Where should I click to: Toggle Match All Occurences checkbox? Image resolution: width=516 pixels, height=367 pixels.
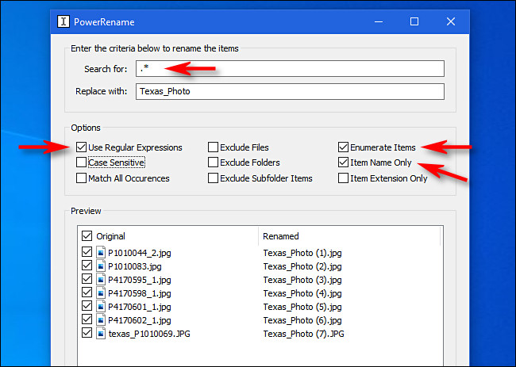pyautogui.click(x=82, y=178)
